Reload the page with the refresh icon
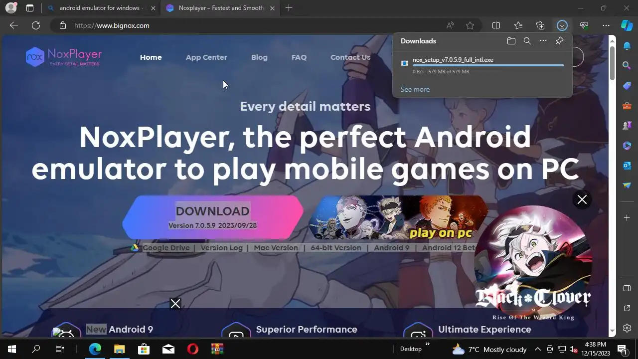 (36, 25)
